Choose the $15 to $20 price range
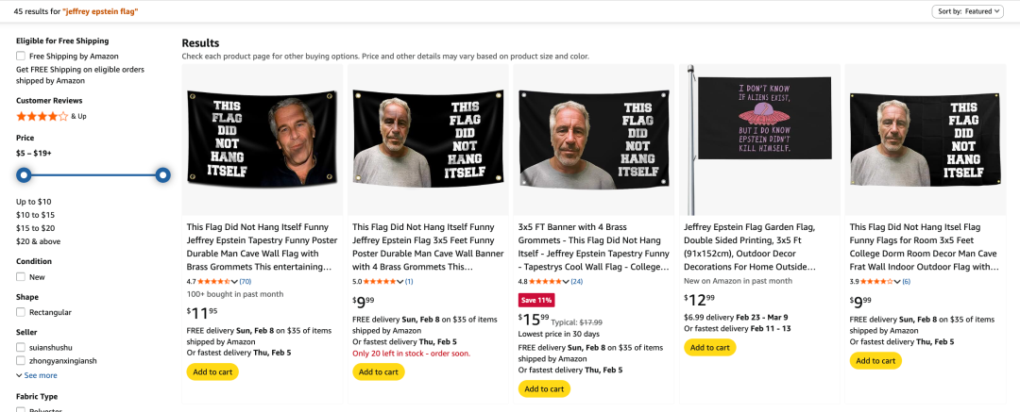The height and width of the screenshot is (412, 1020). pos(35,228)
